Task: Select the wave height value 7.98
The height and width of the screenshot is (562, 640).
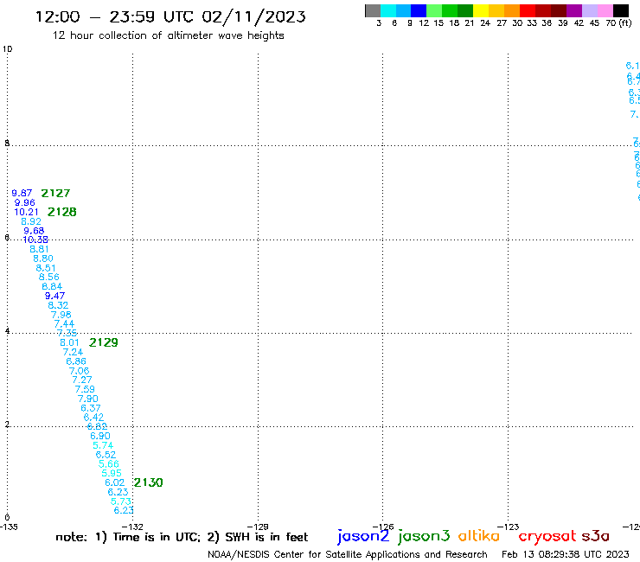Action: coord(61,315)
